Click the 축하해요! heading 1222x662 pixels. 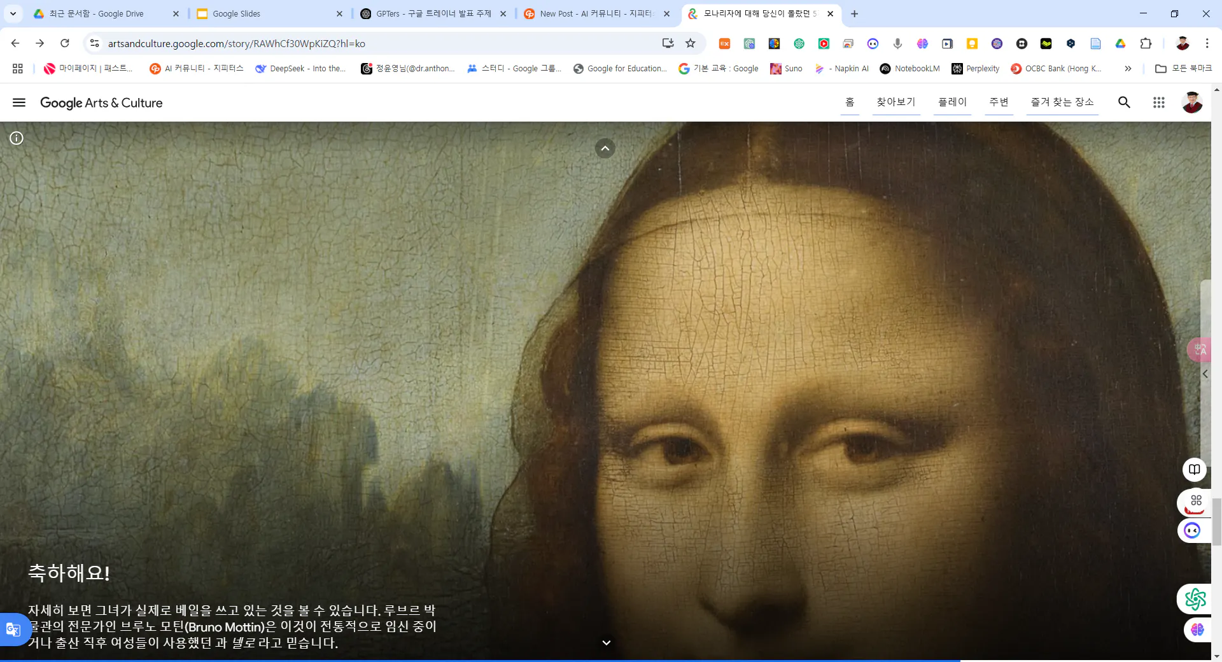click(x=69, y=573)
